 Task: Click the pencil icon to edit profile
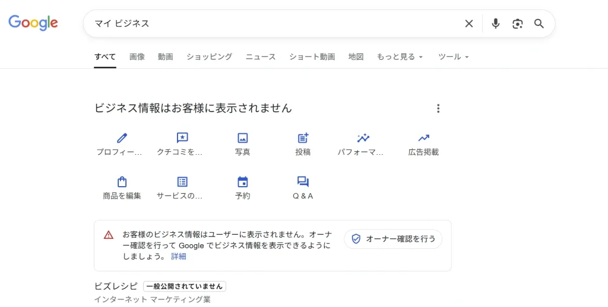point(122,138)
